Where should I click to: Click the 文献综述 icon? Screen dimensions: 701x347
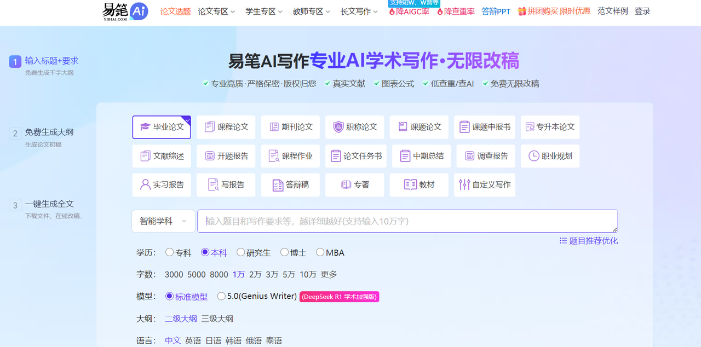(x=145, y=156)
